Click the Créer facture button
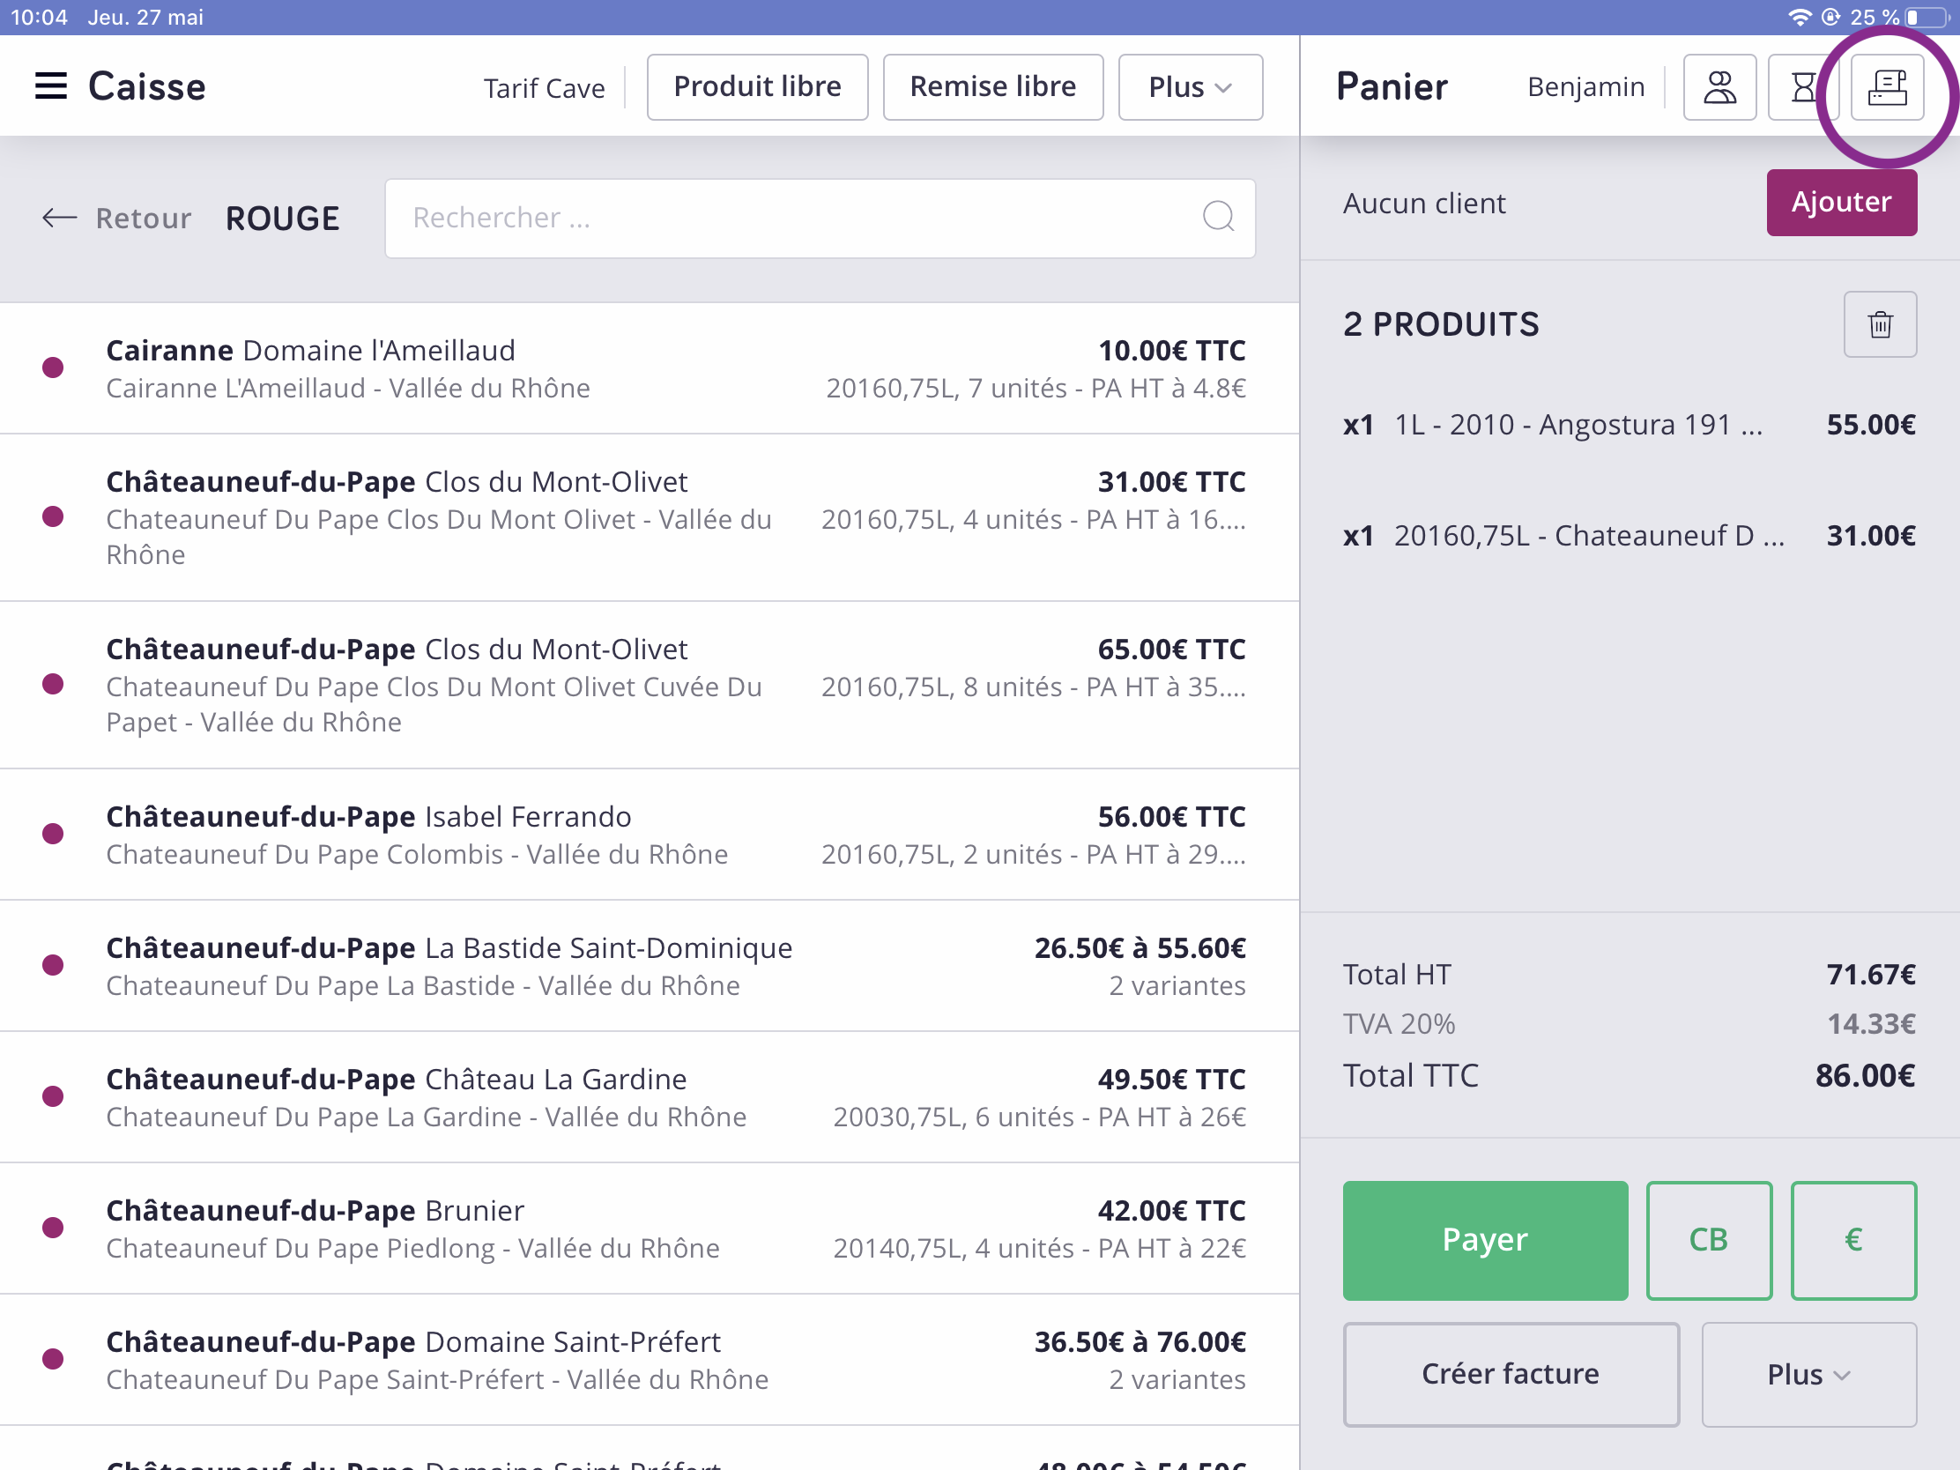The height and width of the screenshot is (1470, 1960). 1511,1374
